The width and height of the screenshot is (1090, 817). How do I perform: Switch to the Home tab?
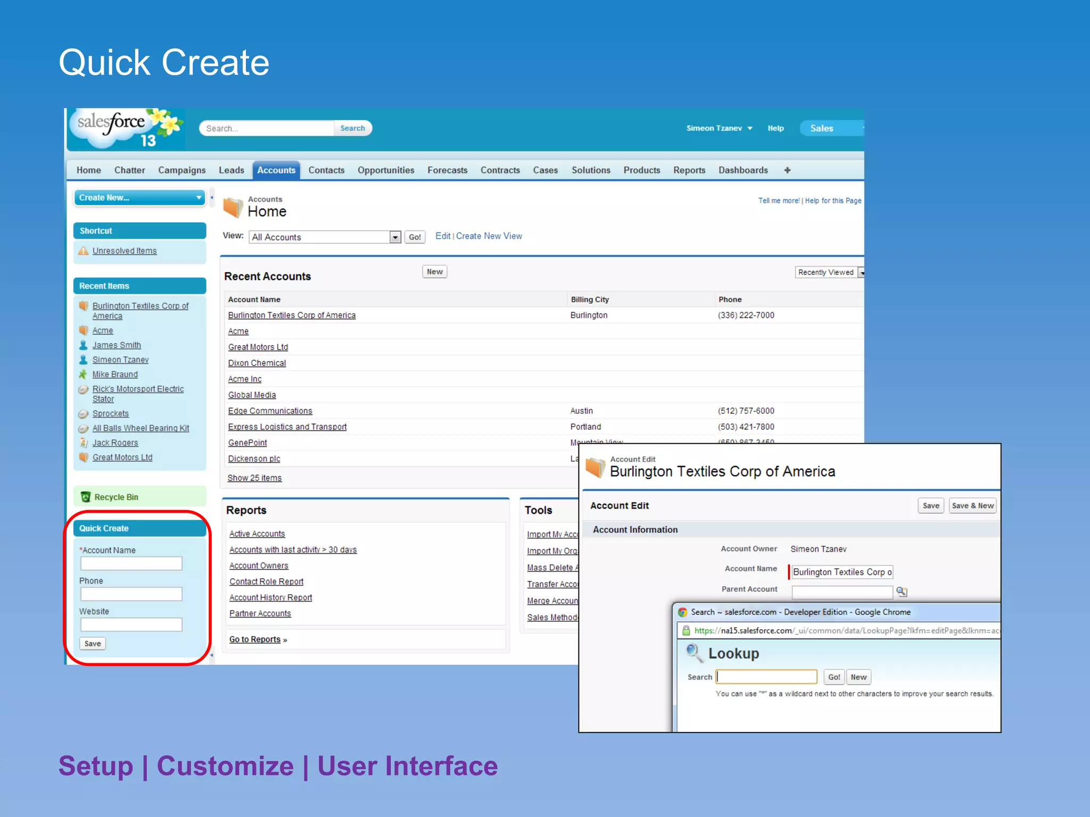89,170
